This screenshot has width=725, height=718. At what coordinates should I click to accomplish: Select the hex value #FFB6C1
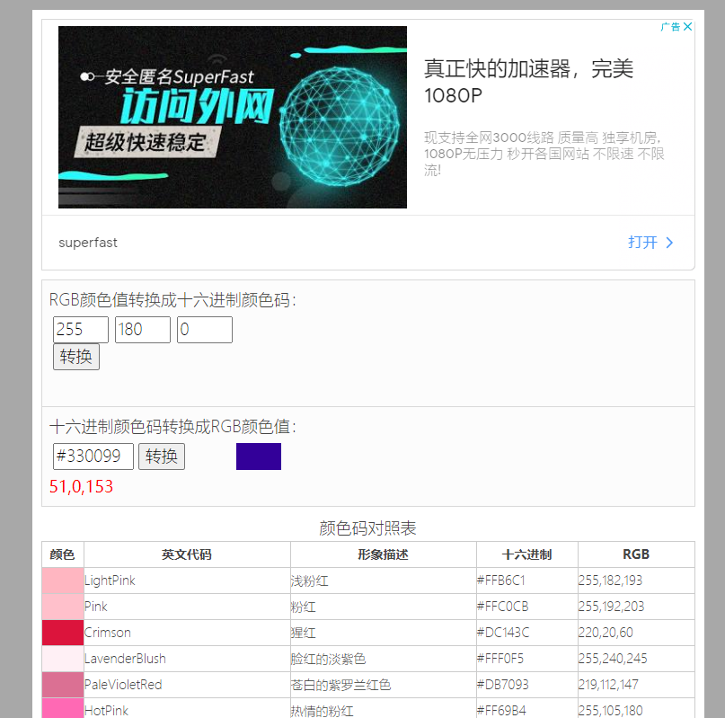click(x=500, y=581)
